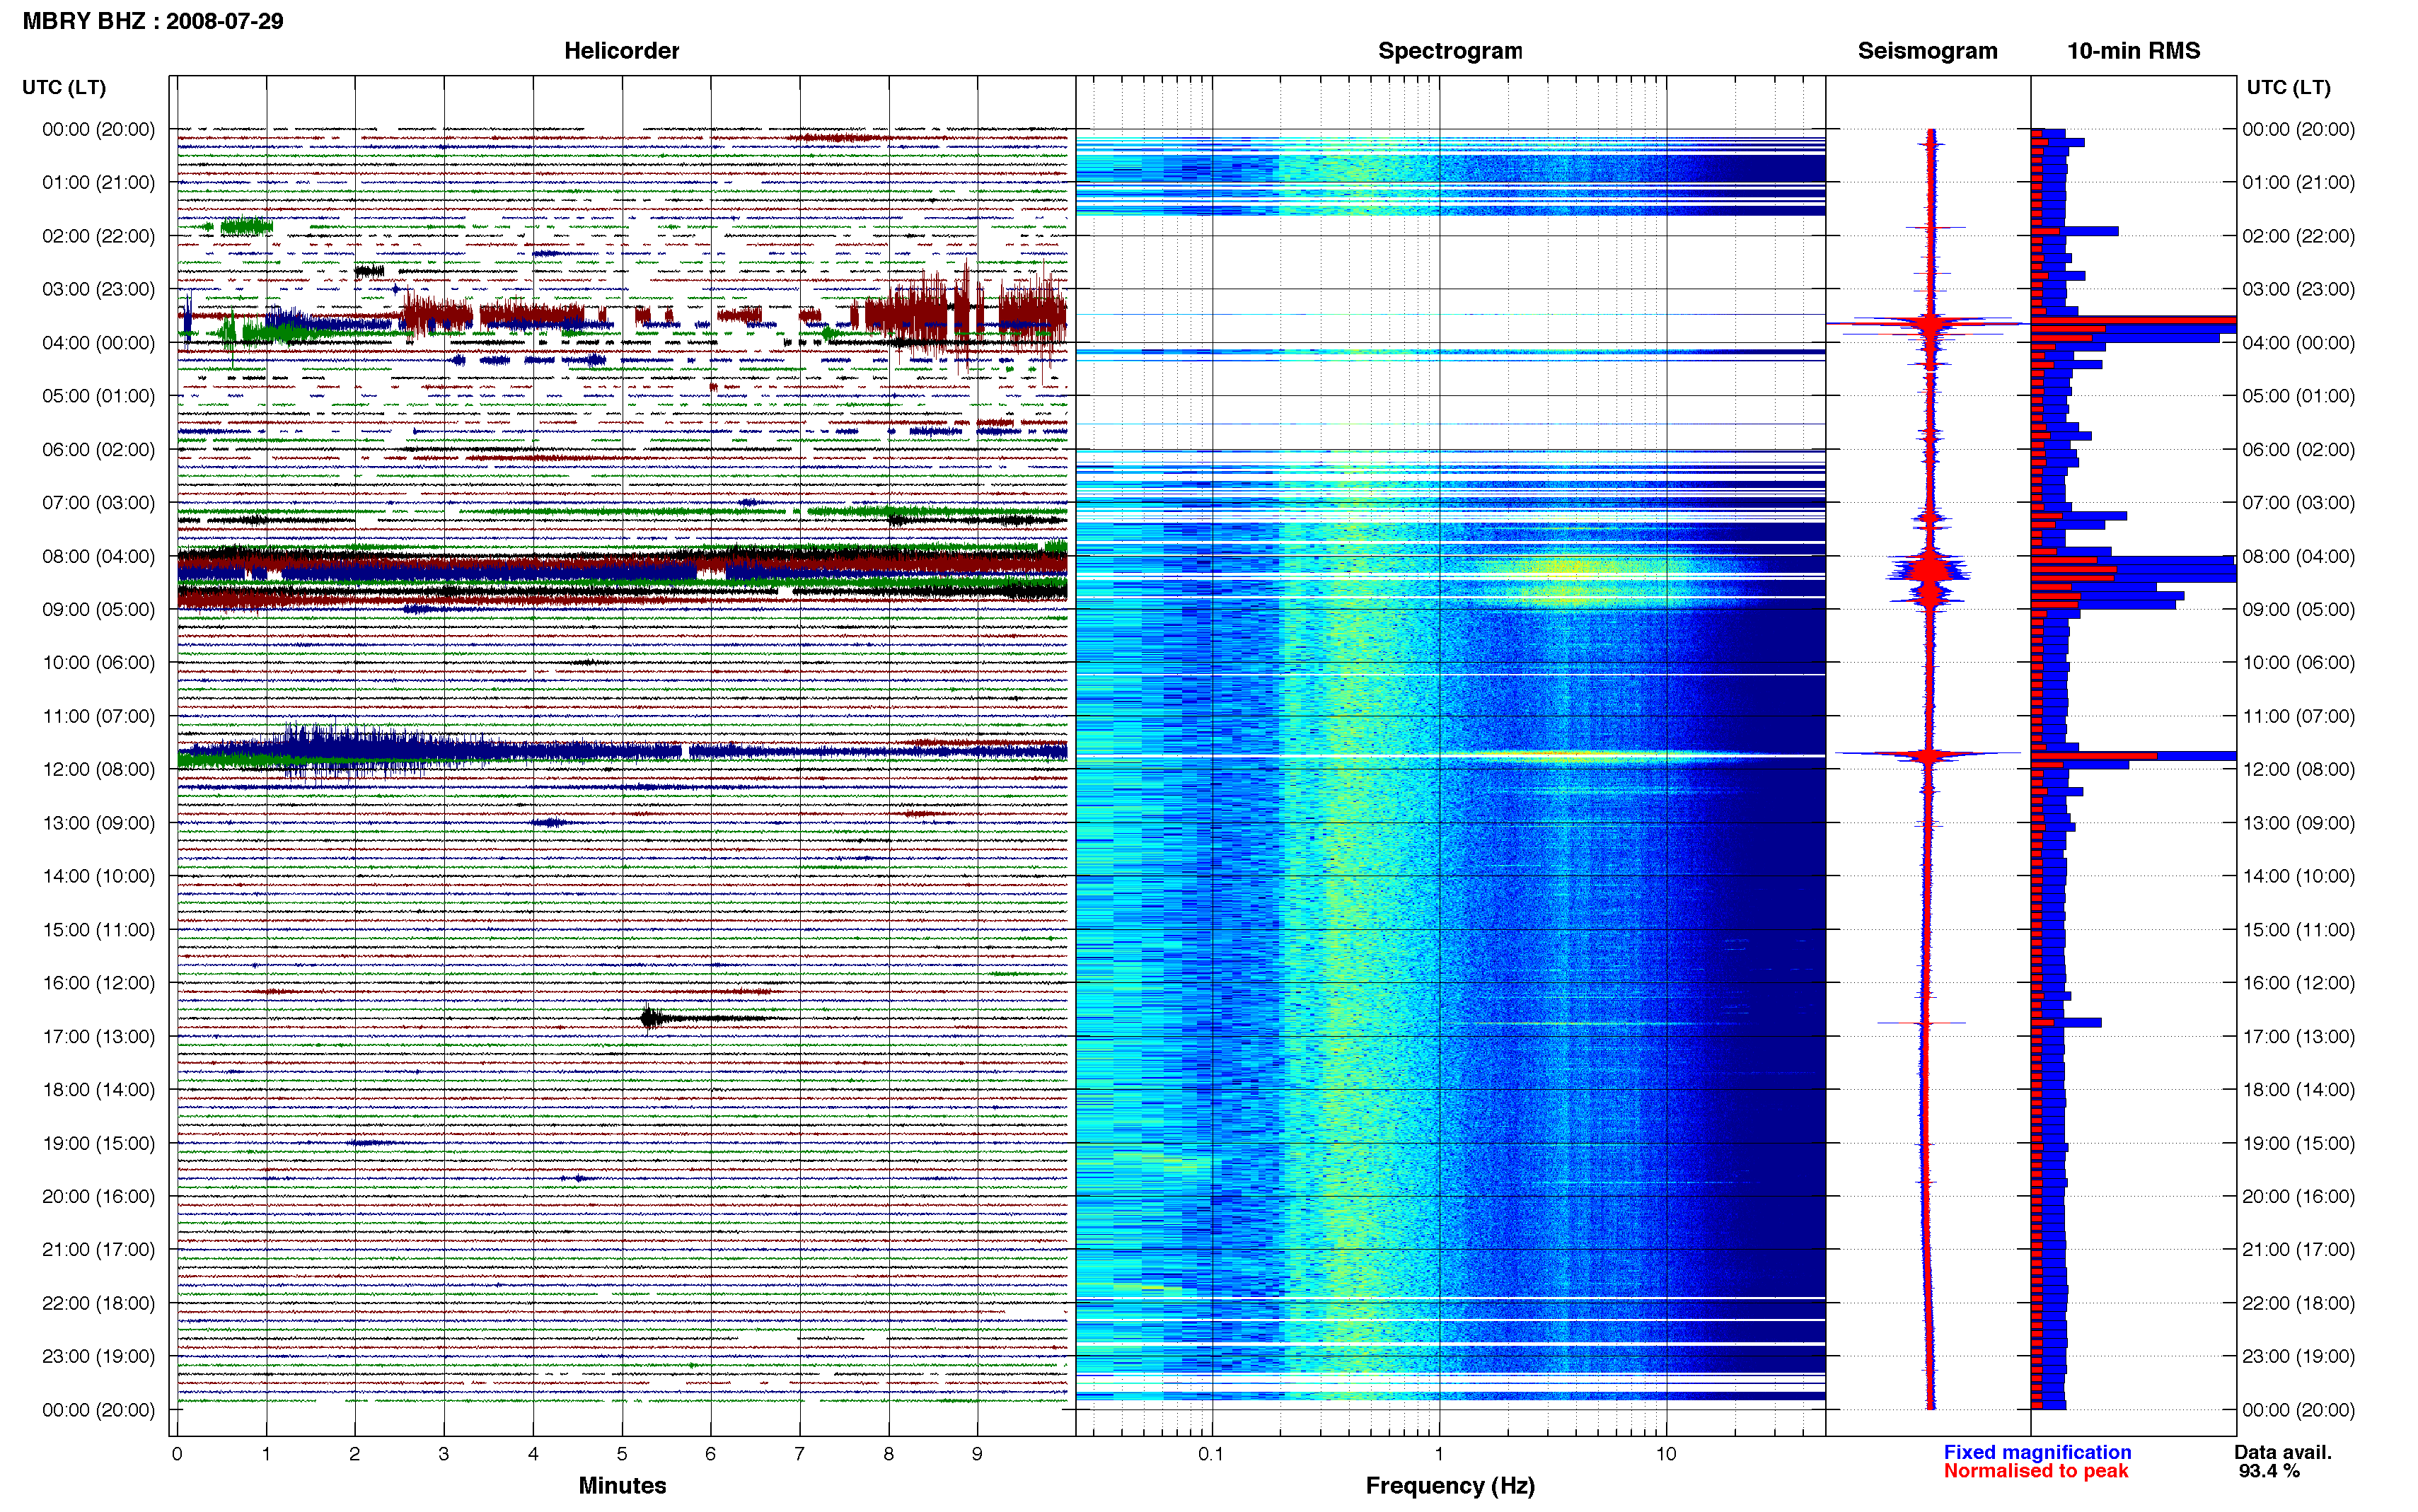Image resolution: width=2418 pixels, height=1512 pixels.
Task: Select the 'Seismogram' panel heading
Action: point(1927,51)
